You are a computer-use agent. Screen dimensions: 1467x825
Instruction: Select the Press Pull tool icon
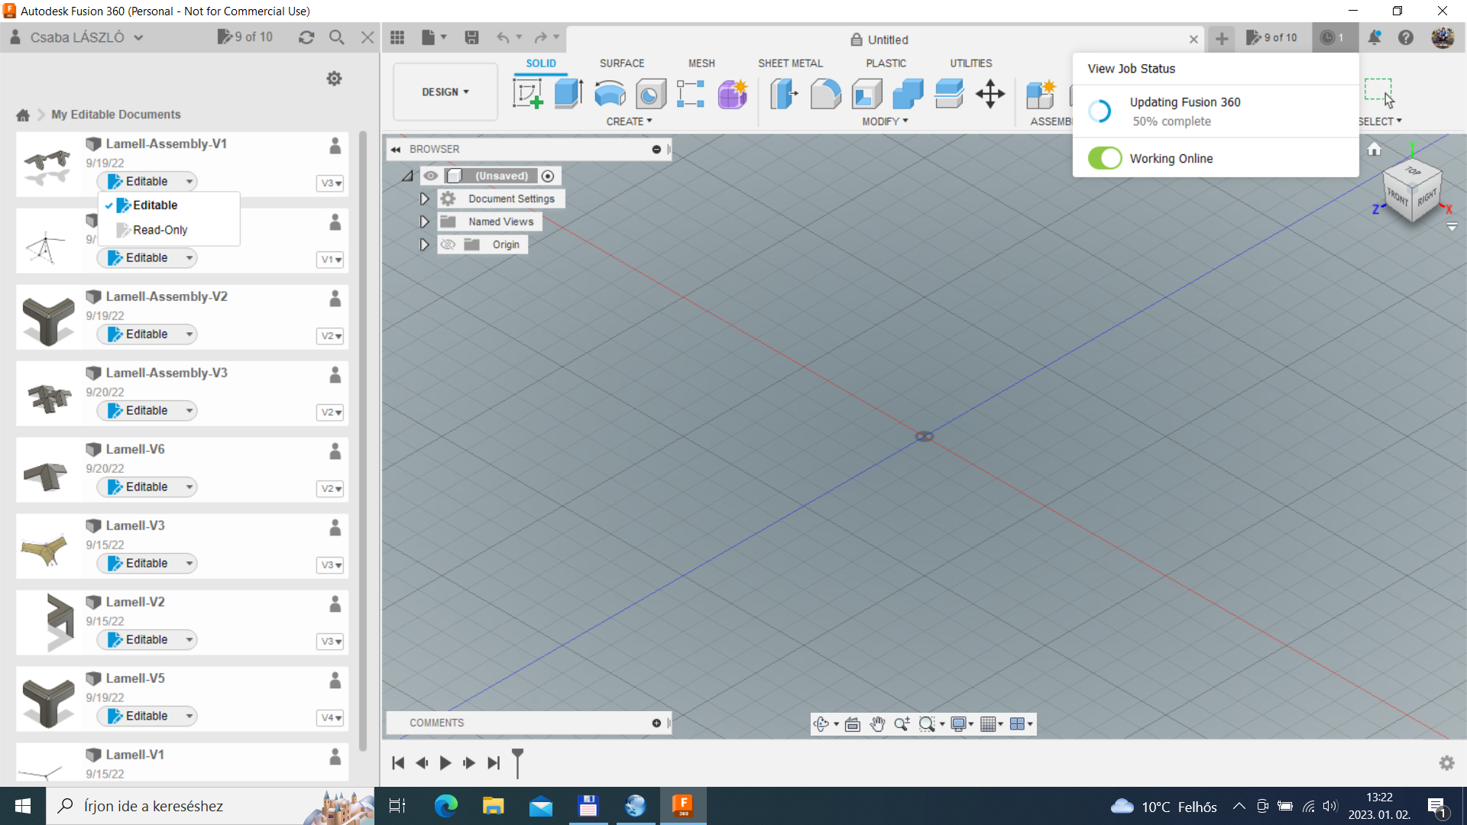tap(784, 94)
